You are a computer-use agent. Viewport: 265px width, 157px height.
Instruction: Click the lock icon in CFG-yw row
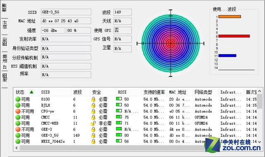click(x=93, y=111)
